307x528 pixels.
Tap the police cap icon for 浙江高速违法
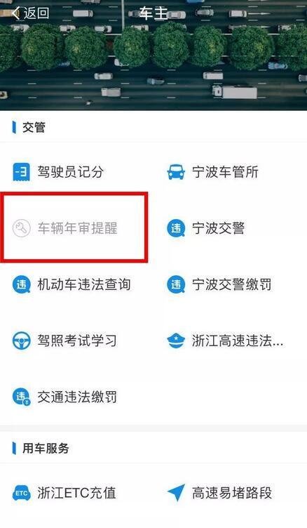(176, 341)
